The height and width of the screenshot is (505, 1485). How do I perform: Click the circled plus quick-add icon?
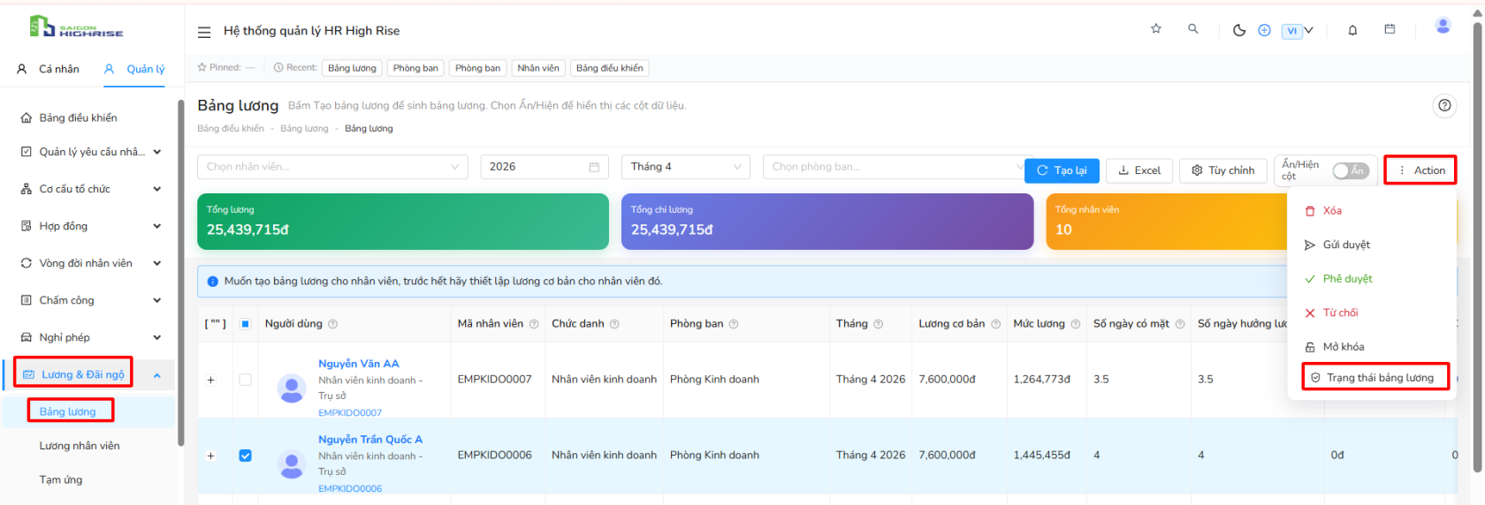(x=1264, y=30)
